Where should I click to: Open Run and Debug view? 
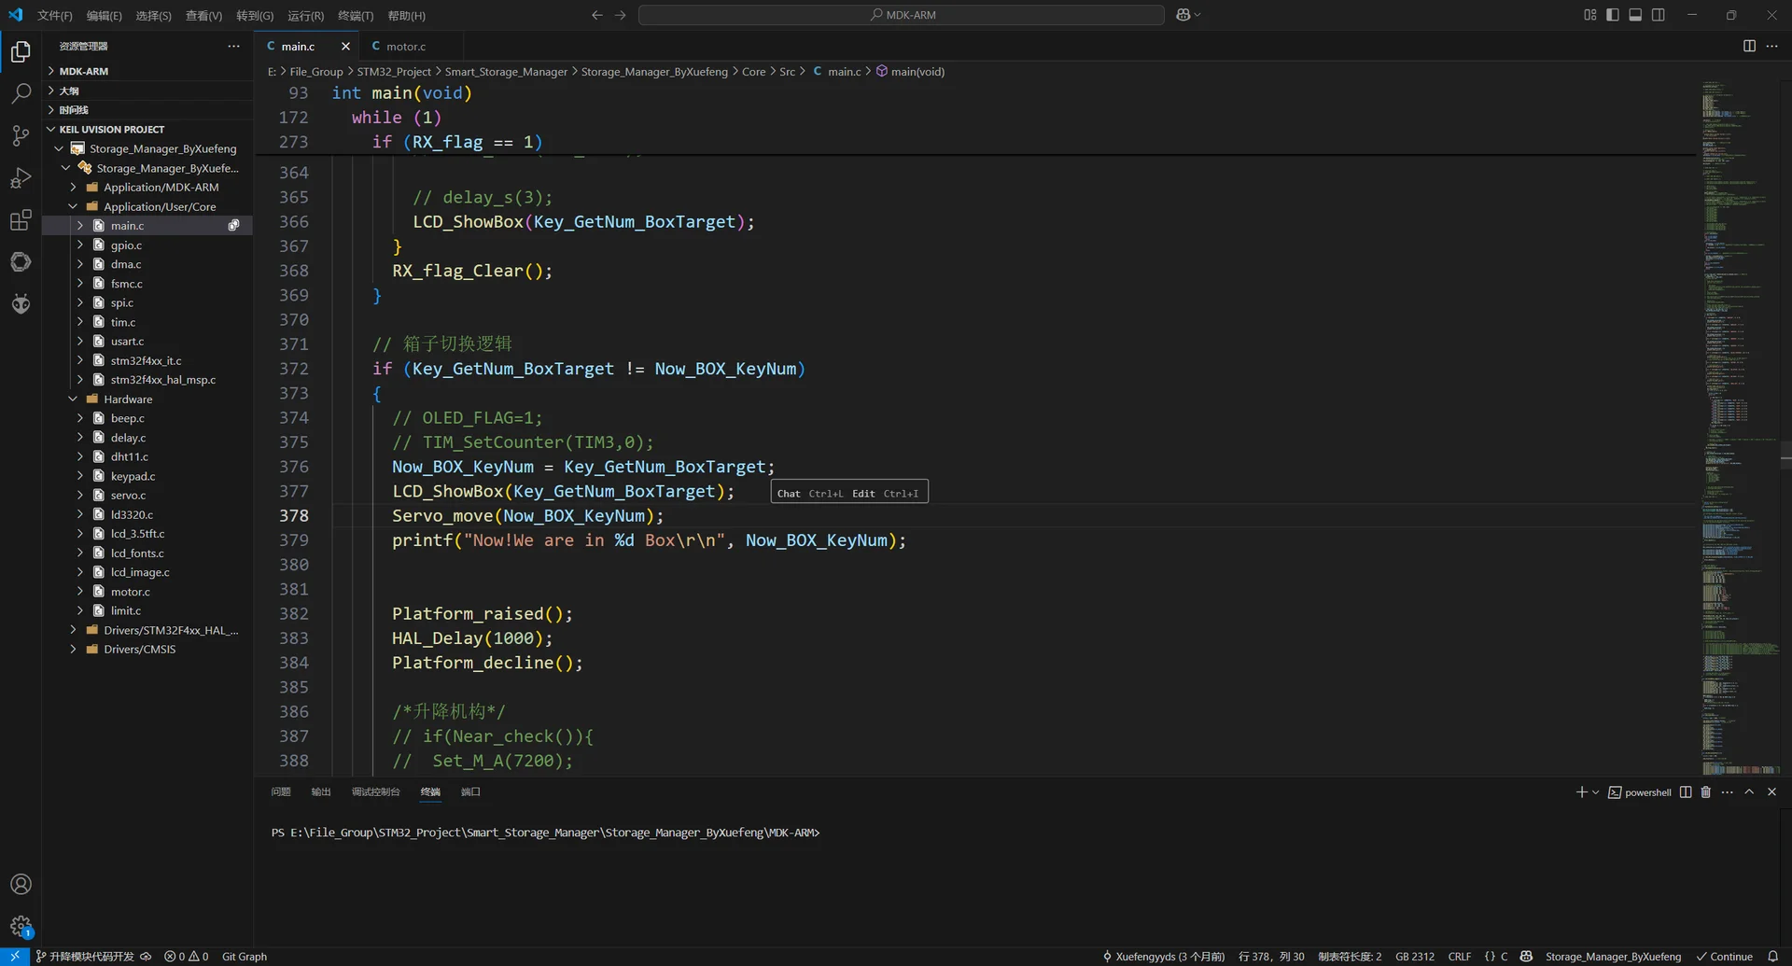(21, 178)
